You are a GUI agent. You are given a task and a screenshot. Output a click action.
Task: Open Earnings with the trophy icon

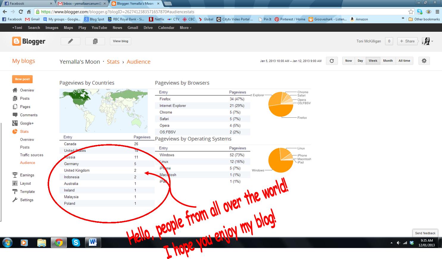[23, 175]
